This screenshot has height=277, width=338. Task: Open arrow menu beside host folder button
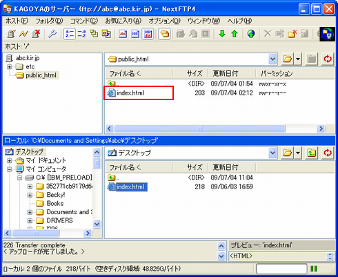pyautogui.click(x=298, y=59)
